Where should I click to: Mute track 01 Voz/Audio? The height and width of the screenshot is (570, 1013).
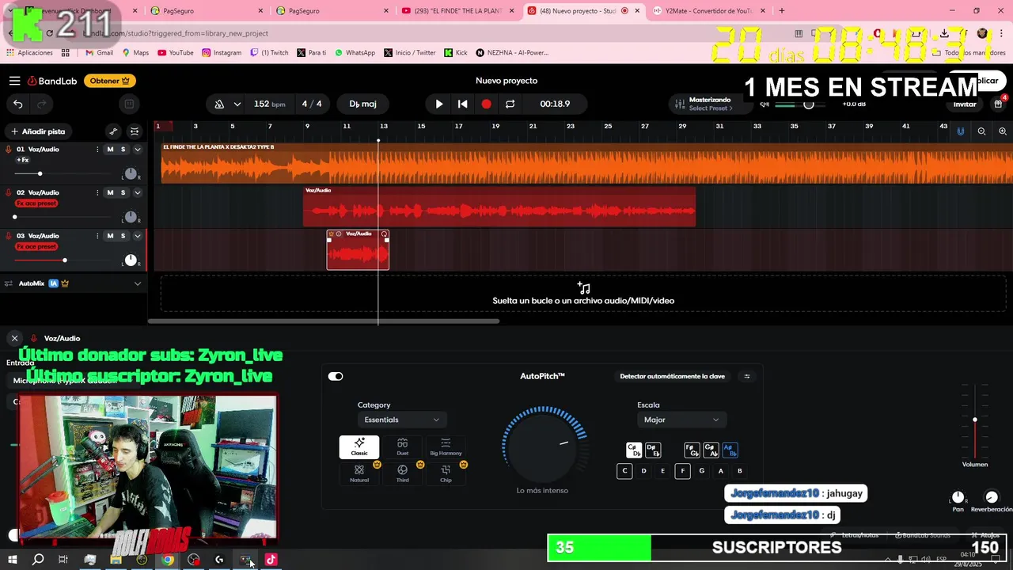110,150
